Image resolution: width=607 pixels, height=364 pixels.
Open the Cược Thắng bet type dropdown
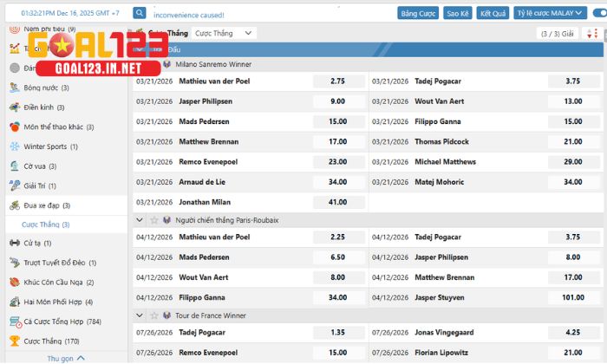click(224, 33)
